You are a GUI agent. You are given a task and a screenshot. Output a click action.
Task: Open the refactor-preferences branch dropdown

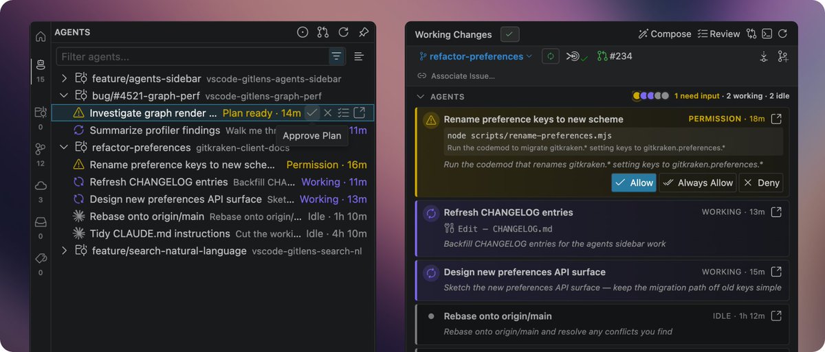click(x=476, y=56)
